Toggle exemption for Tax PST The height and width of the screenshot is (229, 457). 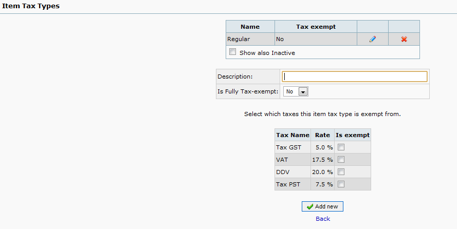click(341, 184)
